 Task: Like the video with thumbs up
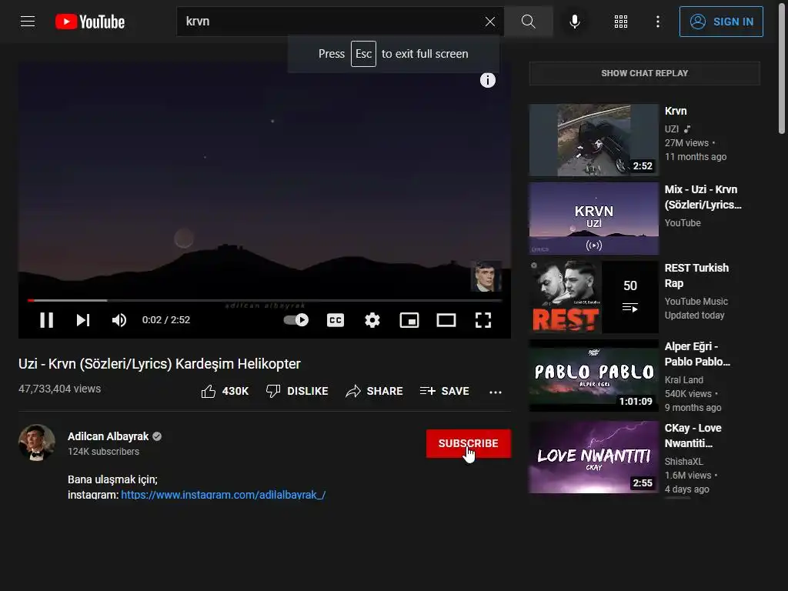[225, 391]
